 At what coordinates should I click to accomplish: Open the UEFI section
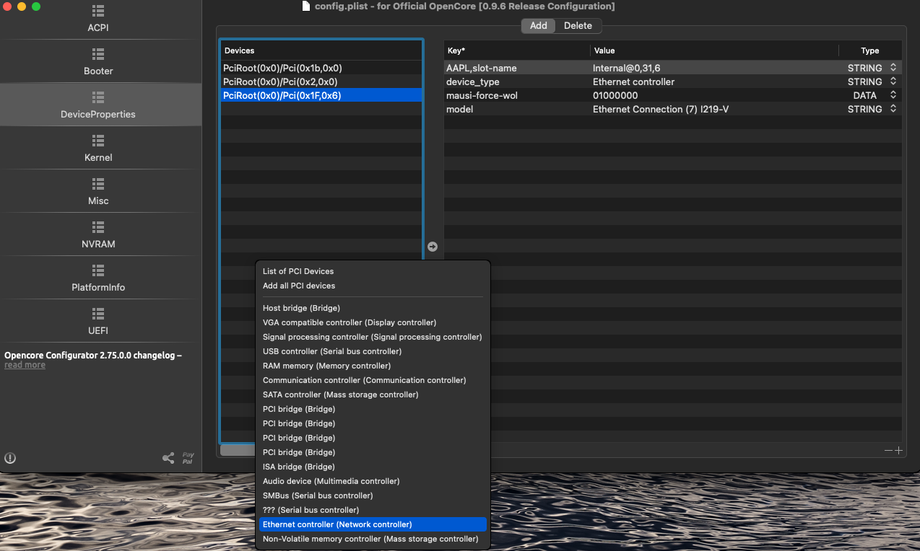(x=98, y=322)
